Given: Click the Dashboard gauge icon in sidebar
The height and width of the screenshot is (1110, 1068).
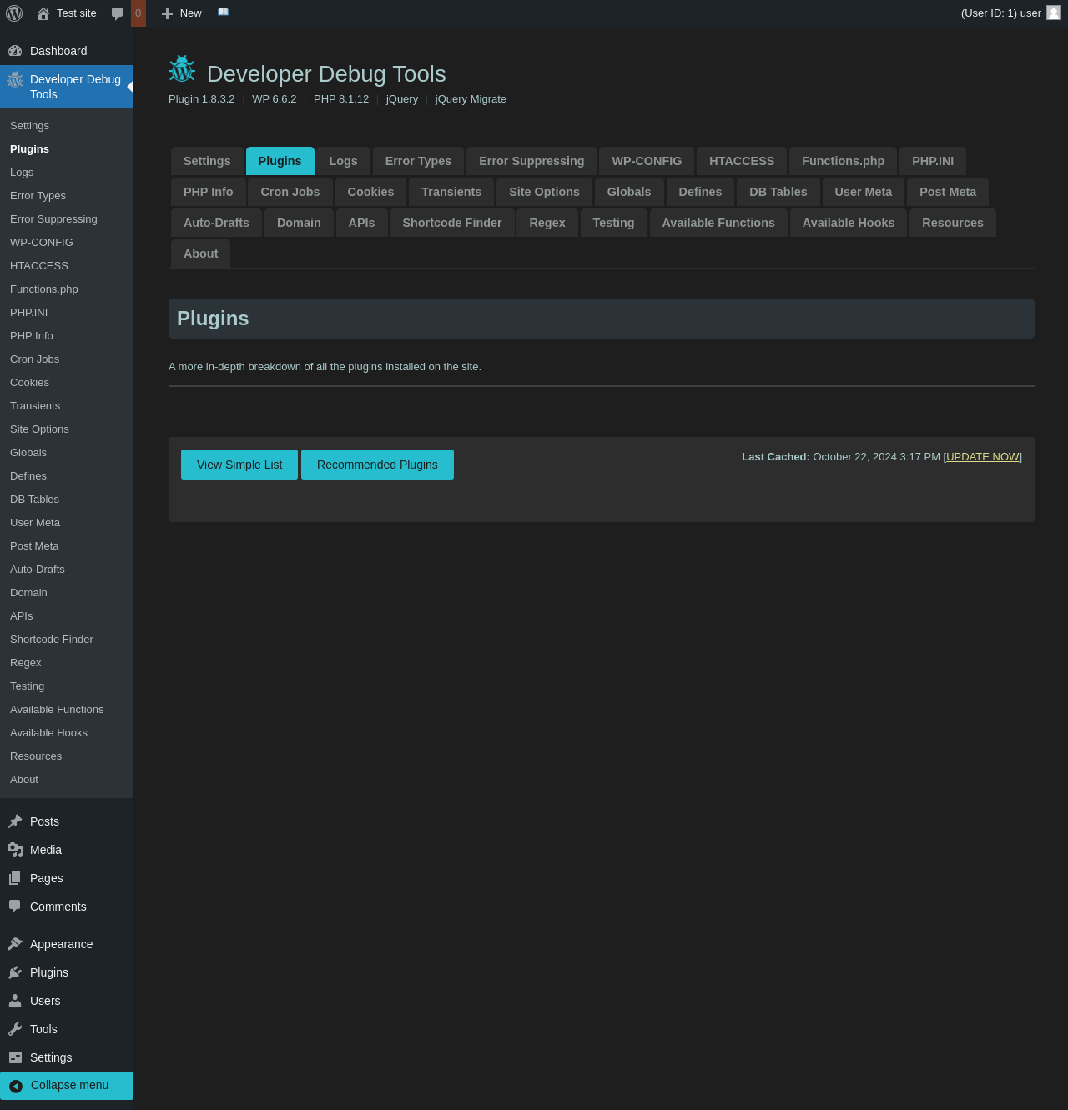Looking at the screenshot, I should (15, 51).
